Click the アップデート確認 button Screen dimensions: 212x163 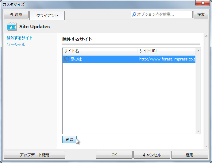(x=35, y=155)
